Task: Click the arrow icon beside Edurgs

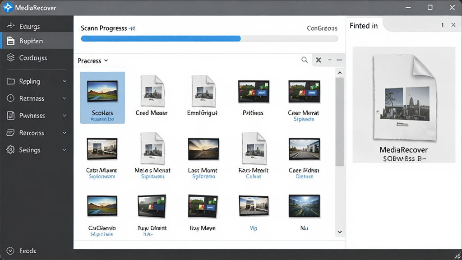Action: pos(11,26)
